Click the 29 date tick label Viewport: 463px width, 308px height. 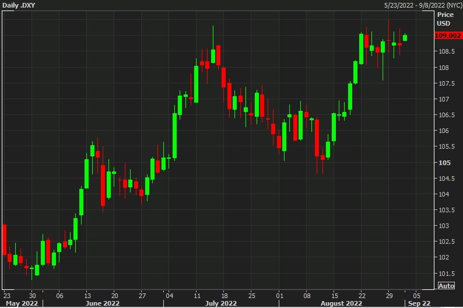(x=390, y=296)
